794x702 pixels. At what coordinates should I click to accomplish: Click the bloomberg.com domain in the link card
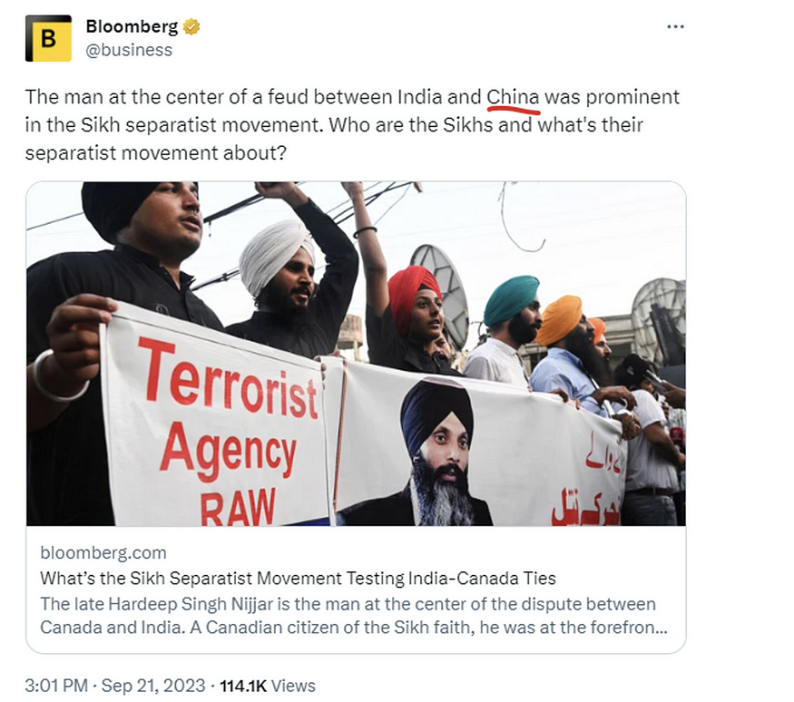tap(103, 552)
